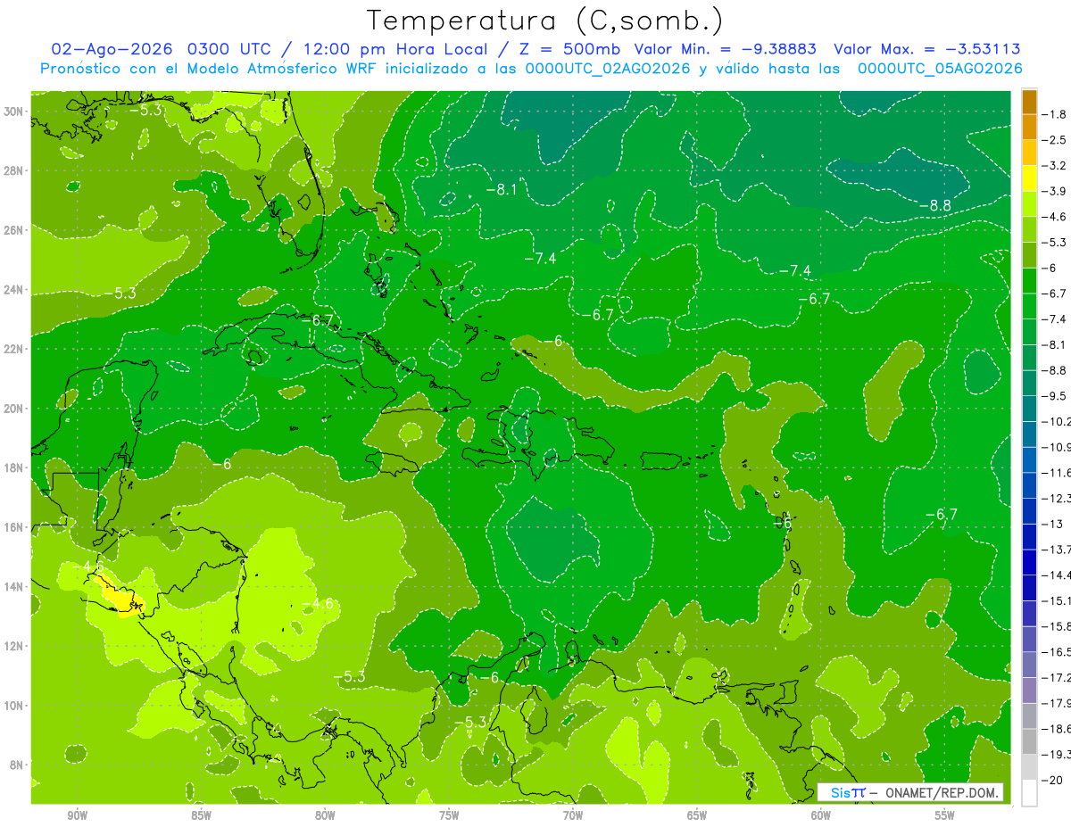Click legend swatch between -13 and -12.3
Viewport: 1071px width, 827px height.
[1029, 511]
